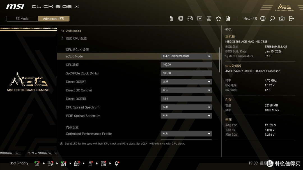
Task: Open search with magnifier icon
Action: pyautogui.click(x=272, y=18)
